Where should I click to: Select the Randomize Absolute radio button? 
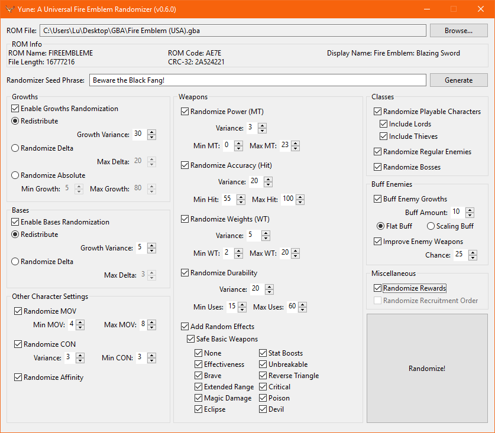tap(15, 175)
